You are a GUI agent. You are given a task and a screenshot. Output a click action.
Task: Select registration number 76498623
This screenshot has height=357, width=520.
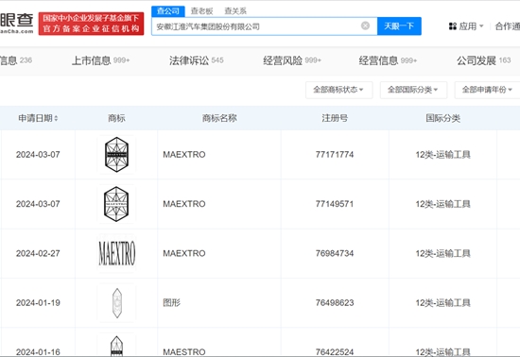point(335,302)
